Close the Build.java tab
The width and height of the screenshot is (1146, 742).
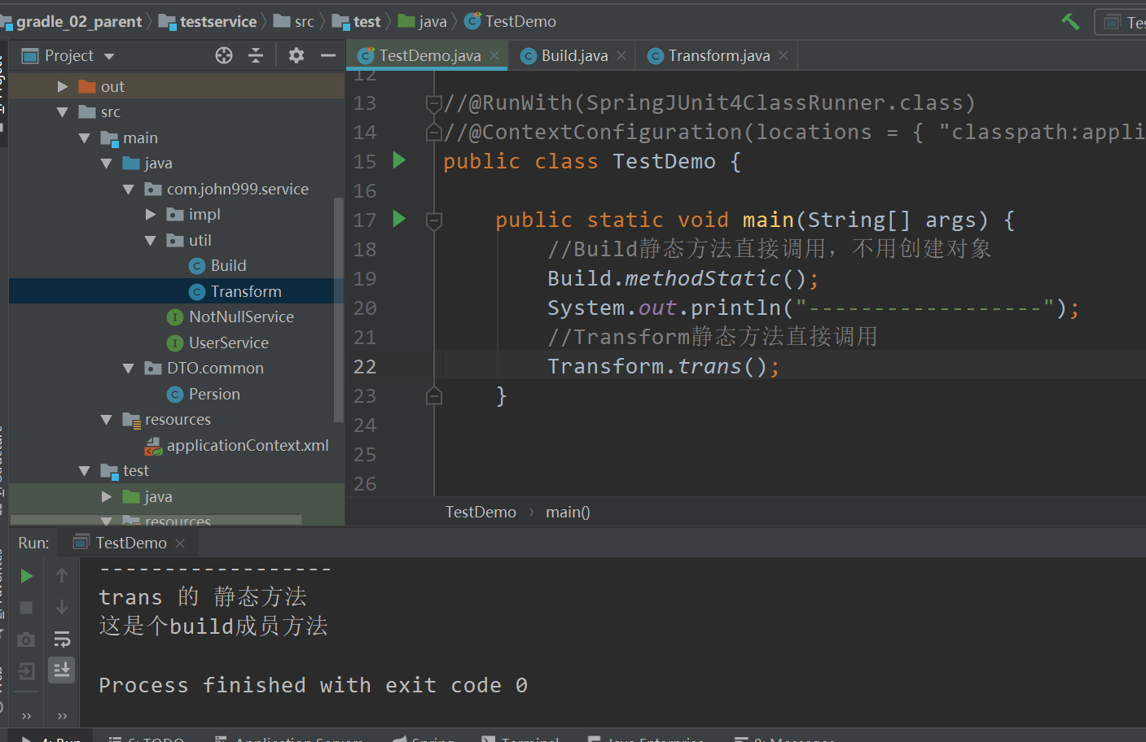point(621,55)
